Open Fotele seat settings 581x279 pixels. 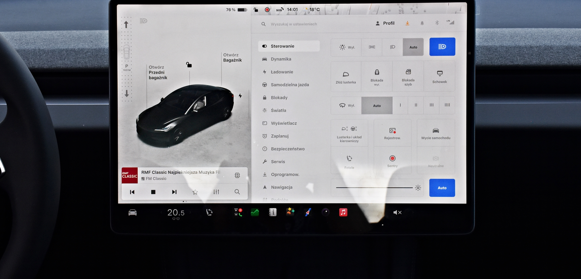pos(349,161)
